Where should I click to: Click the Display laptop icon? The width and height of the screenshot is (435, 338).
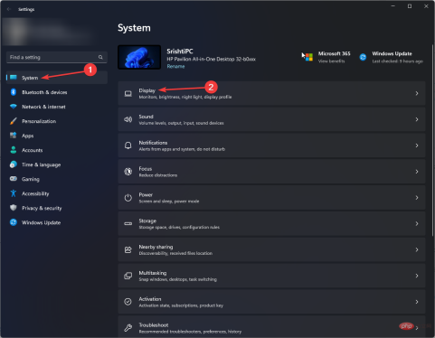tap(128, 93)
